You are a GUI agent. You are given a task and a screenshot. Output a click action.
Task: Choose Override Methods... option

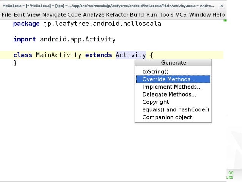click(173, 79)
